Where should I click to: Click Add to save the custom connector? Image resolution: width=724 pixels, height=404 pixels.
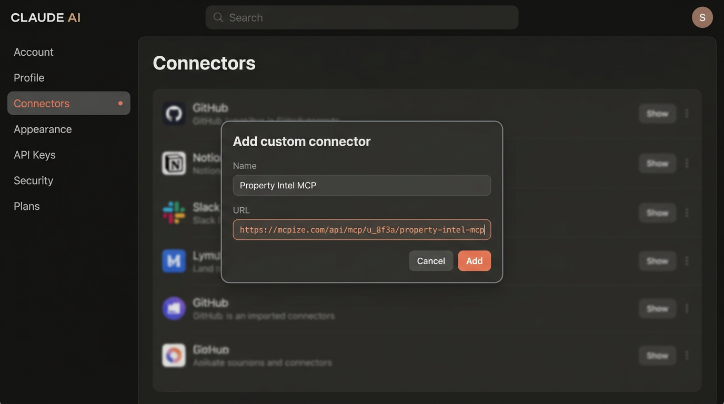point(474,260)
